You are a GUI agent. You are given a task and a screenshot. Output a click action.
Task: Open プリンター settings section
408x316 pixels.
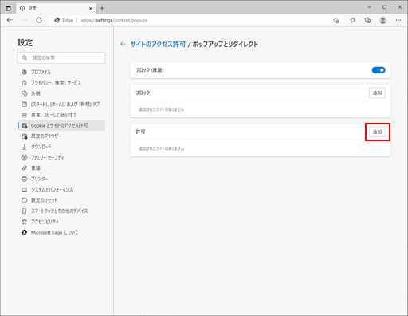61,179
